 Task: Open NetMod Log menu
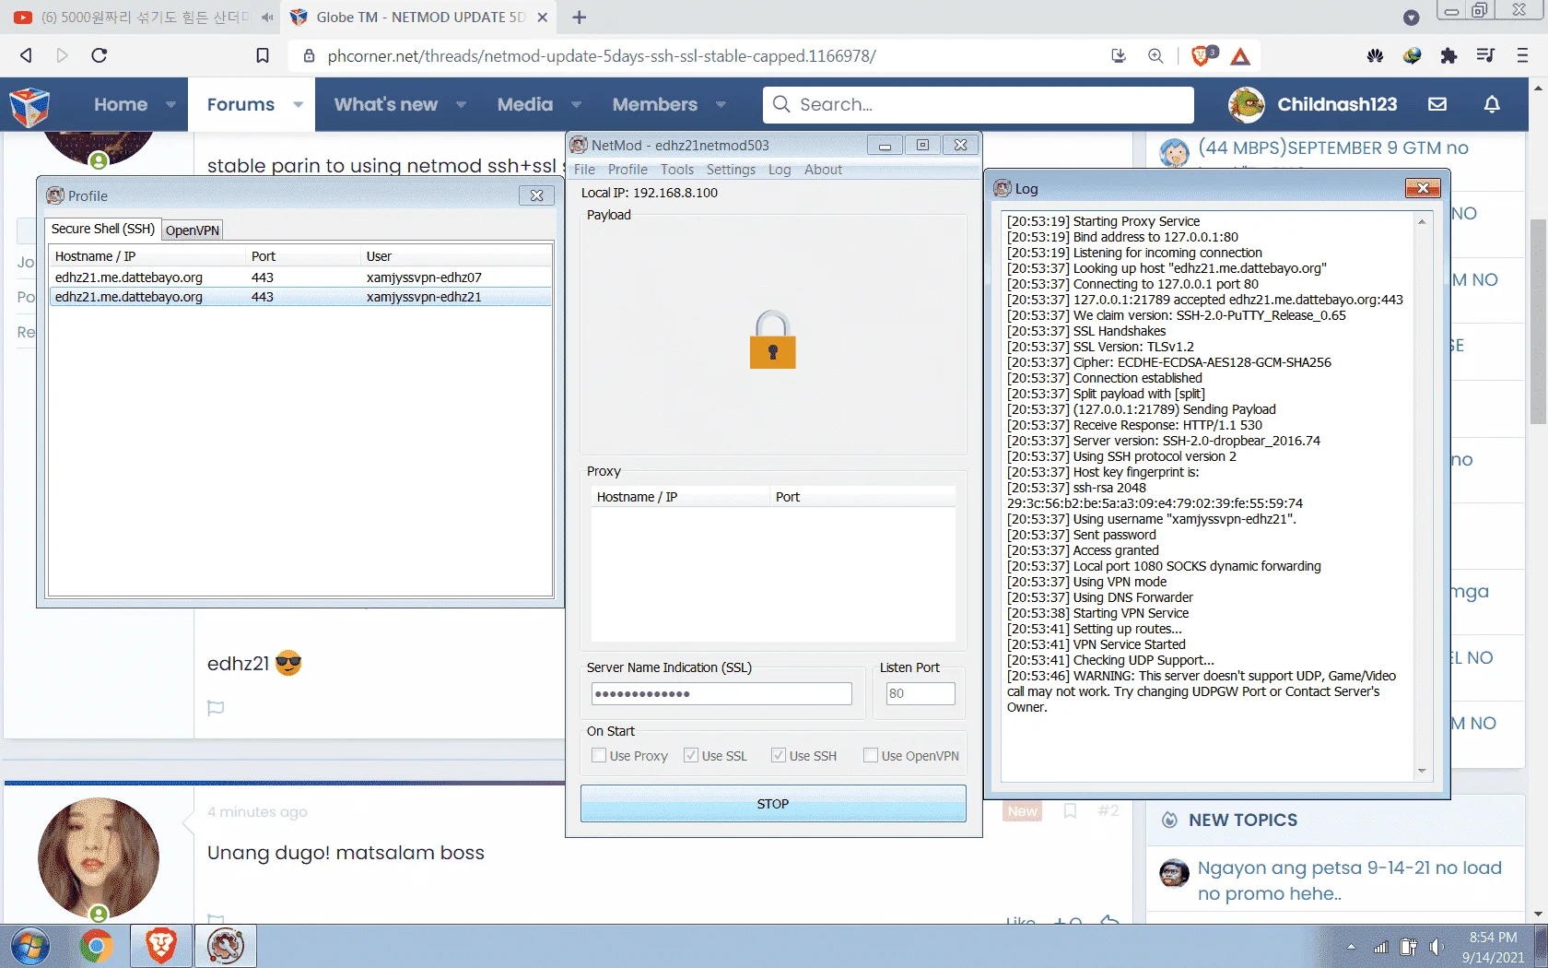[780, 170]
